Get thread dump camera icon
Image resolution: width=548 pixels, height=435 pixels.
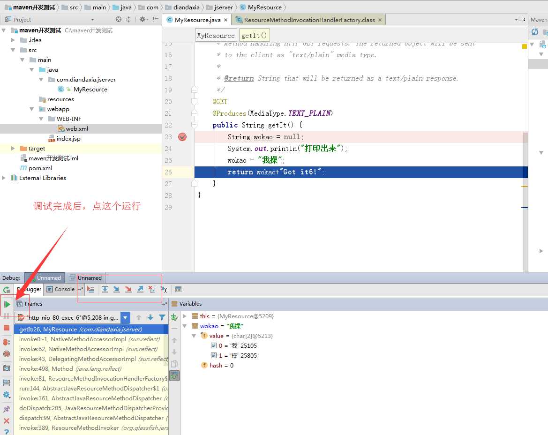coord(7,368)
